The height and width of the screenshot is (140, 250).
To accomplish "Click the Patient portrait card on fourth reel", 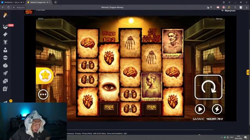I will coord(152,87).
